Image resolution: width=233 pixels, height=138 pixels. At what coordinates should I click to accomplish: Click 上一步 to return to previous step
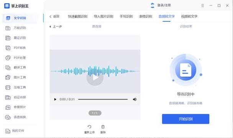pyautogui.click(x=56, y=27)
